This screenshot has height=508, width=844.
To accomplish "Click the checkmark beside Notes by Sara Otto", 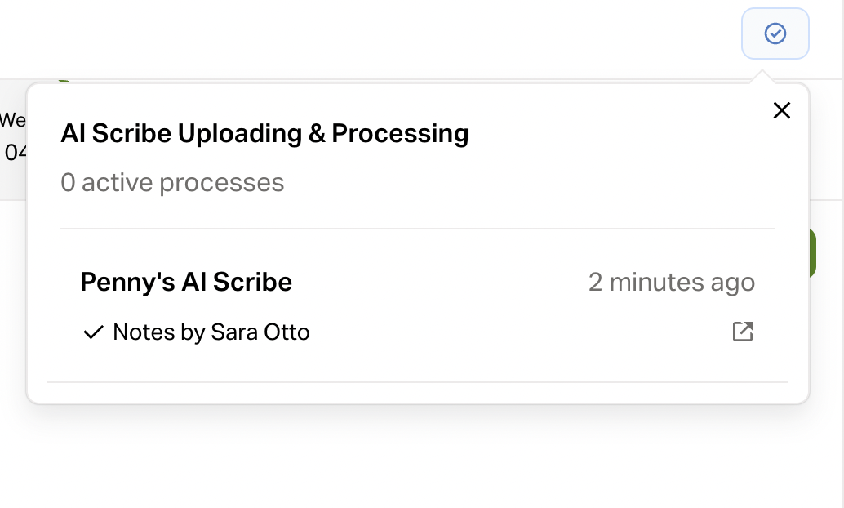I will [x=93, y=332].
